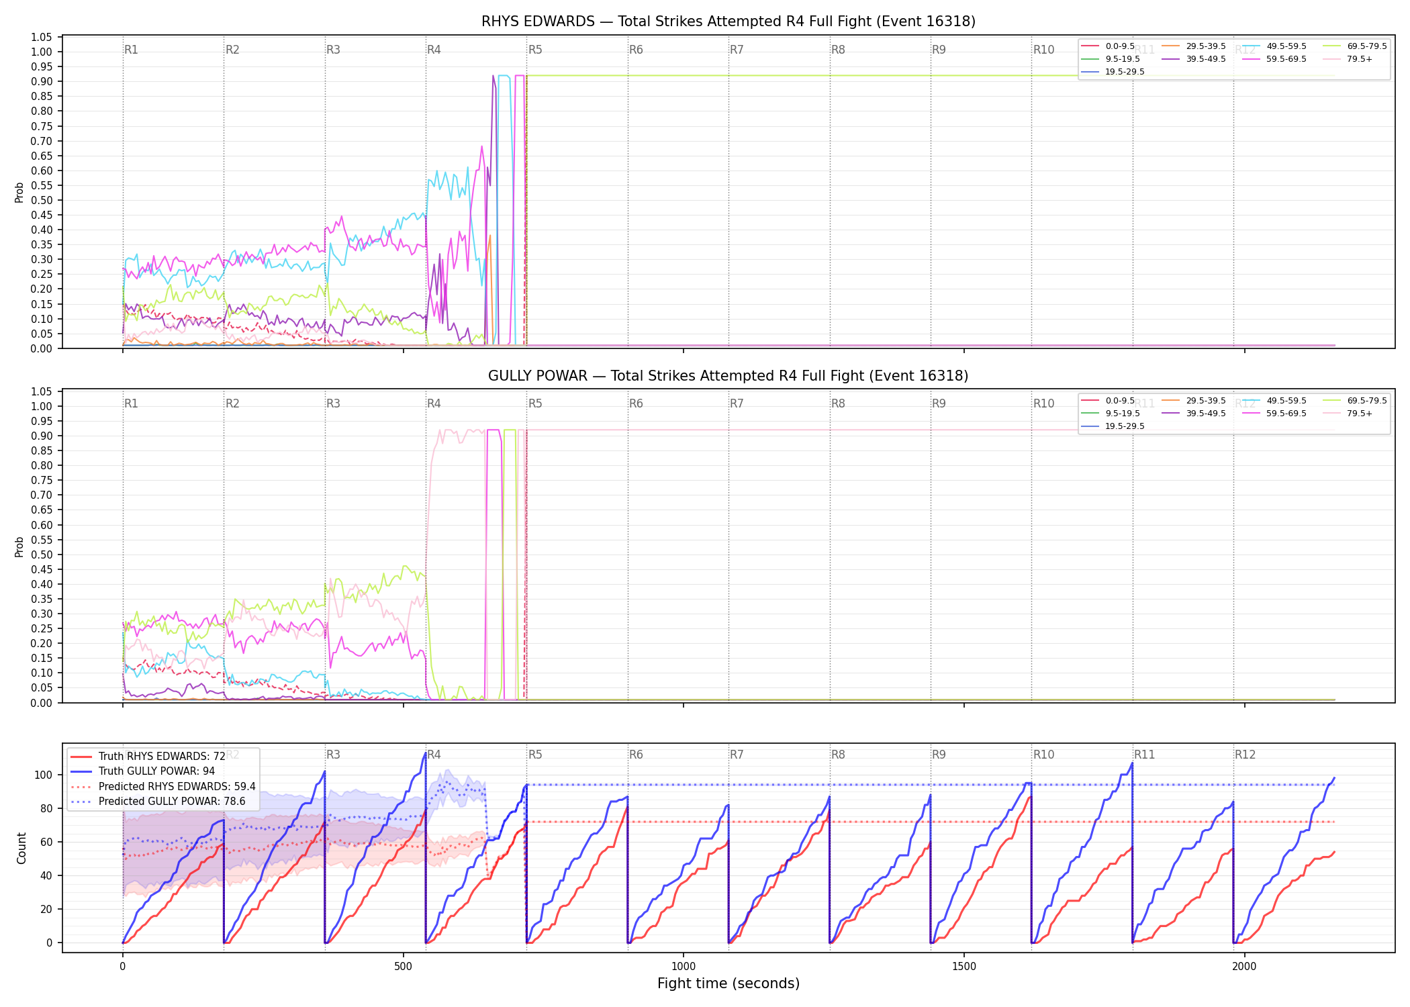
Task: Click Predicted RHYS EDWARDS: 59.4 legend entry
Action: point(163,786)
